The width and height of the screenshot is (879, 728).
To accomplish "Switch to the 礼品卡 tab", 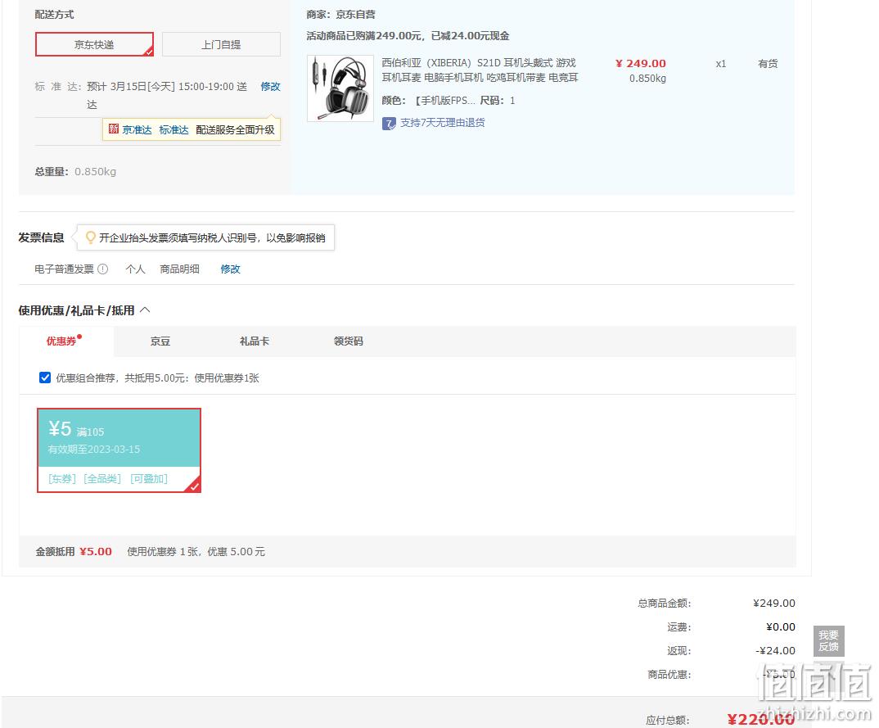I will pos(255,341).
